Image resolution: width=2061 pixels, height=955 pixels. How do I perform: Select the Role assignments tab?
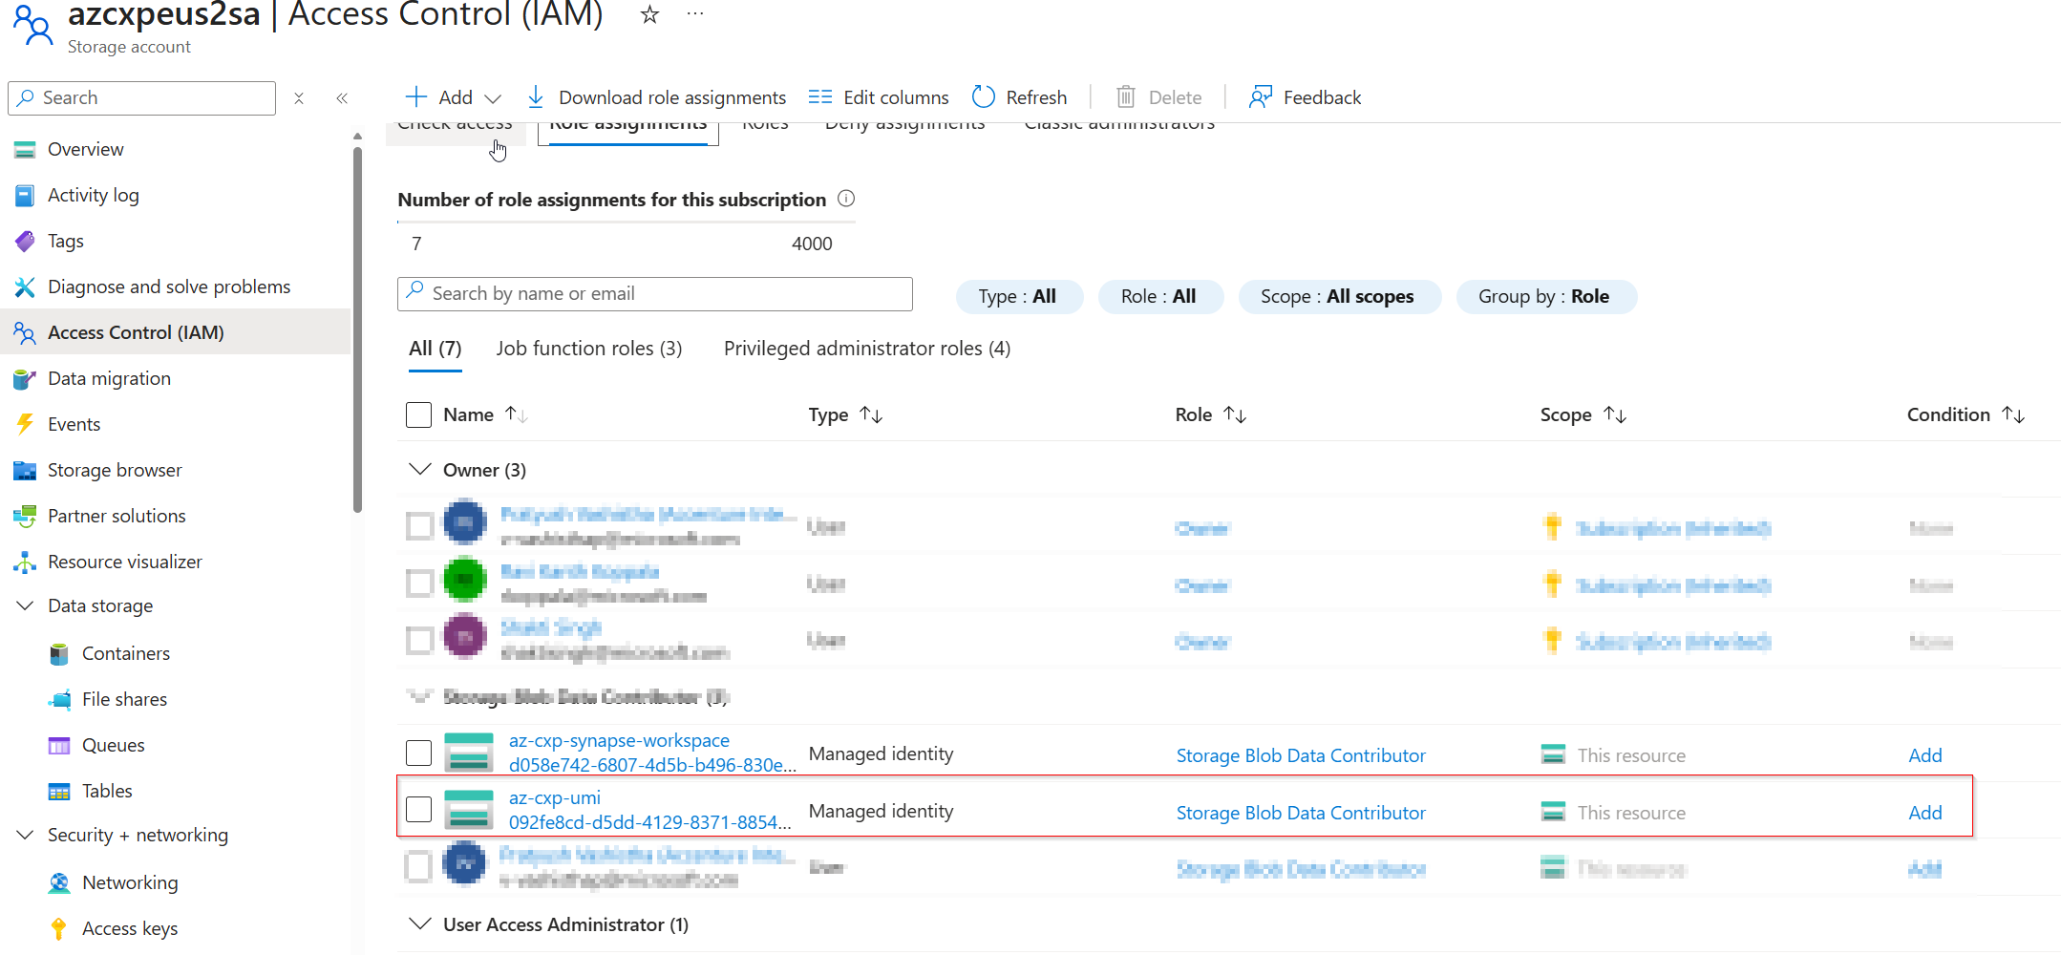point(628,132)
